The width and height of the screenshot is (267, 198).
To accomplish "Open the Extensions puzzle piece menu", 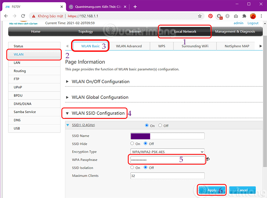I will coord(244,16).
